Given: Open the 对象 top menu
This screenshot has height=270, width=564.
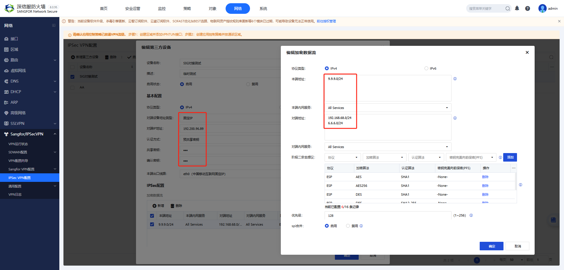Looking at the screenshot, I should pos(213,9).
